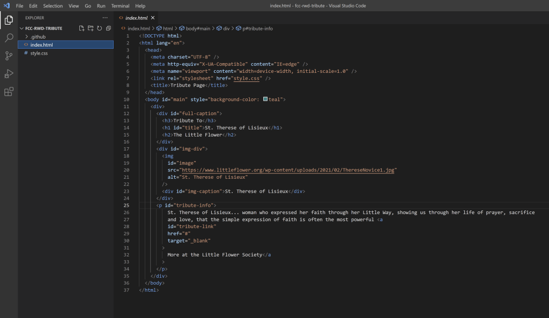Screen dimensions: 549x318
Task: Refresh the Explorer file tree
Action: click(99, 28)
